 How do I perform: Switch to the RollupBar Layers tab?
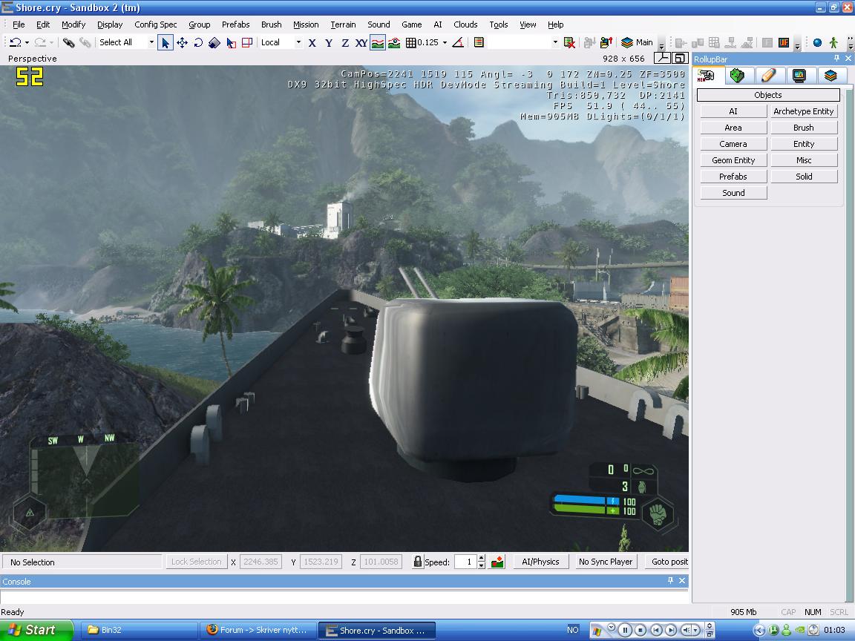click(x=831, y=76)
